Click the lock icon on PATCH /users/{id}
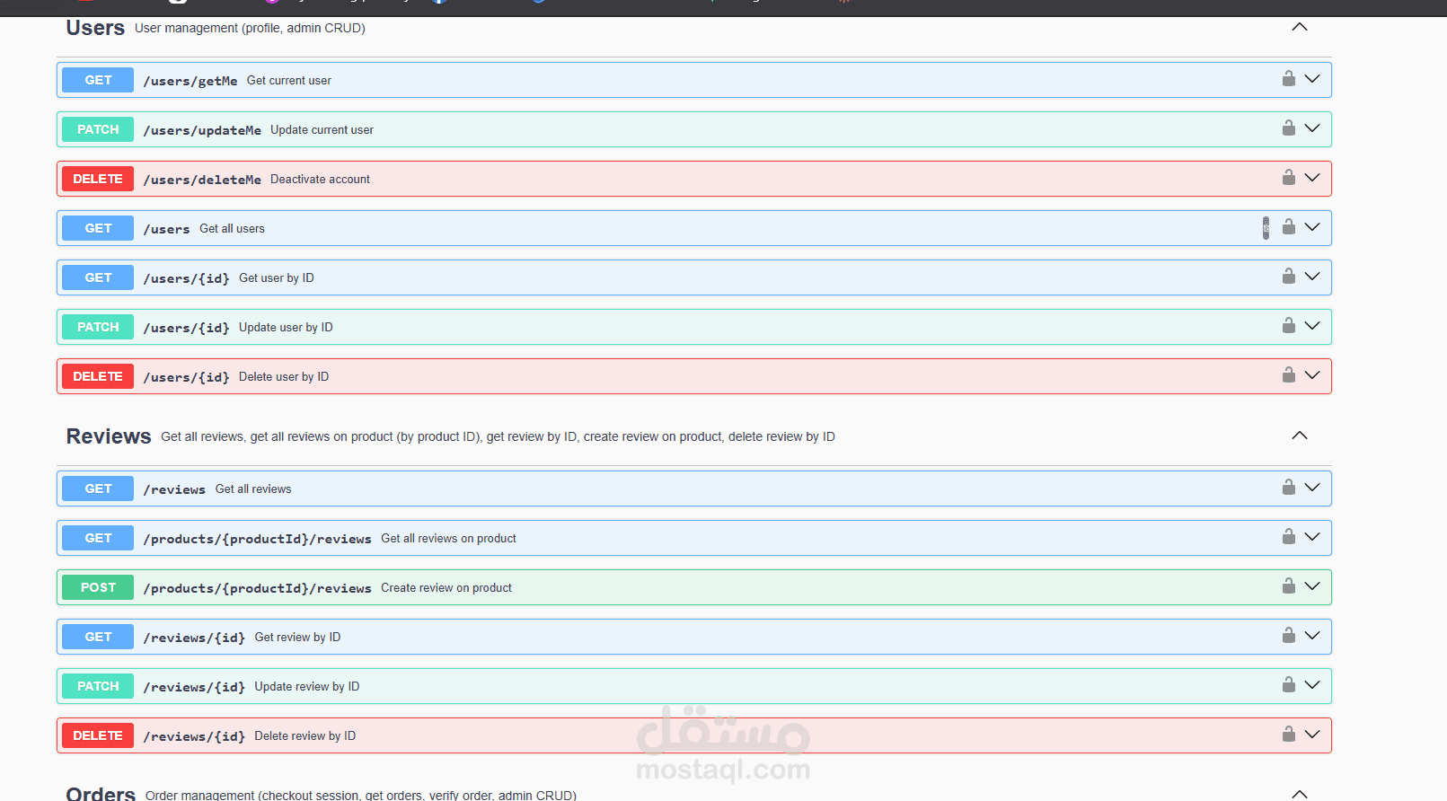Image resolution: width=1447 pixels, height=801 pixels. click(x=1288, y=326)
